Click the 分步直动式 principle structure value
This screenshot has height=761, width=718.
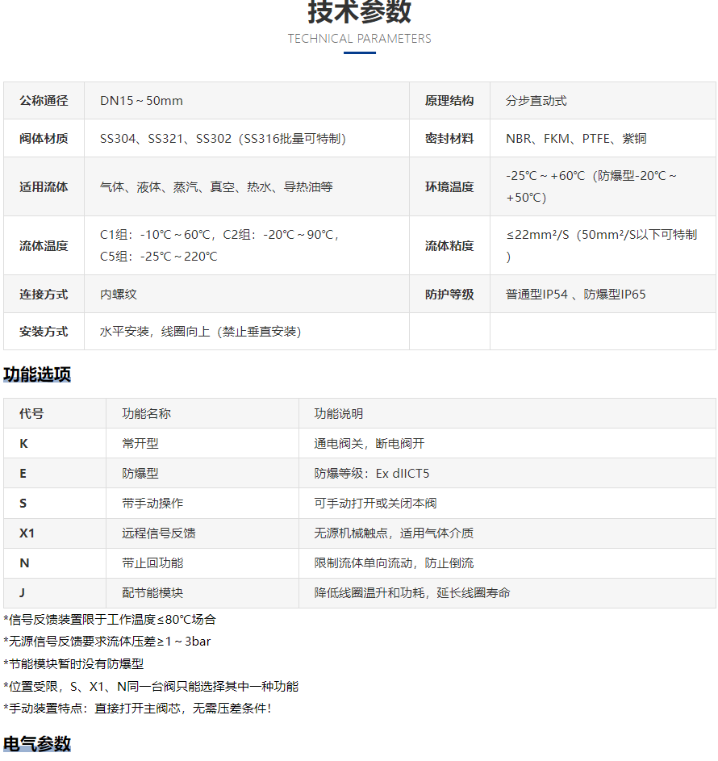(536, 101)
